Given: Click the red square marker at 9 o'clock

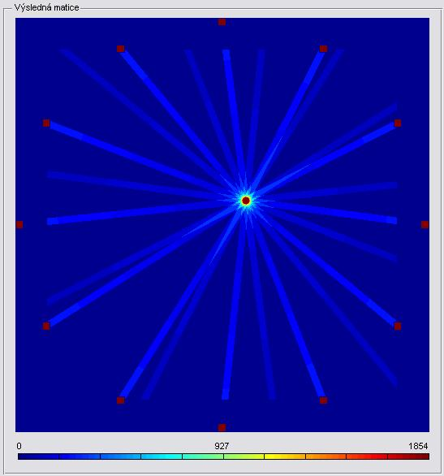Looking at the screenshot, I should [x=19, y=224].
